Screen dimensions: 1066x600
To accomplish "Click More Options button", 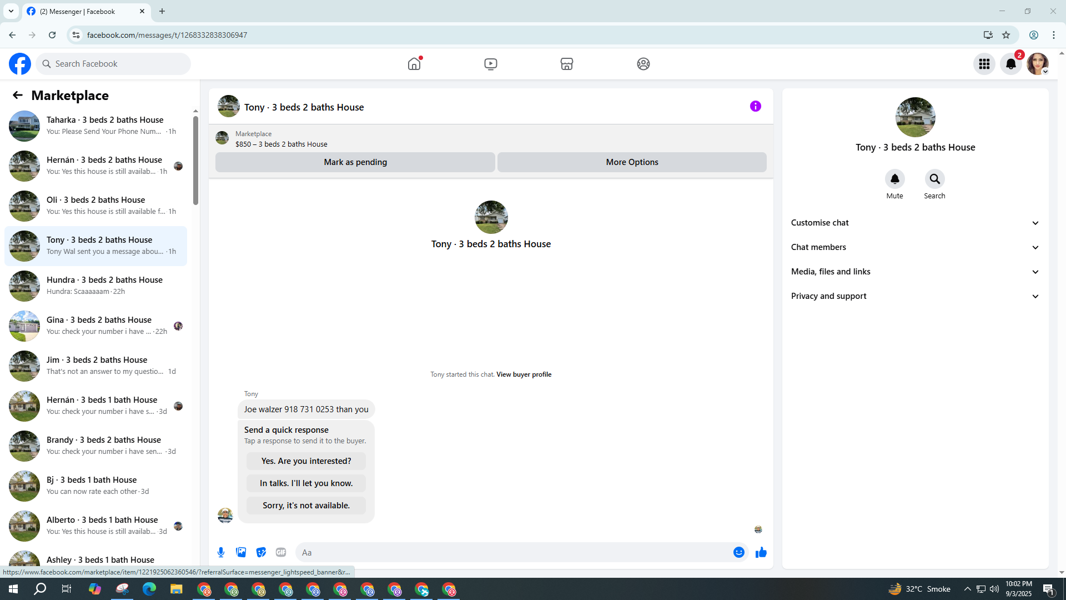I will tap(632, 162).
